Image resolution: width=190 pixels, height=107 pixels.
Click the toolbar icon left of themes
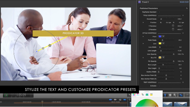175,95
